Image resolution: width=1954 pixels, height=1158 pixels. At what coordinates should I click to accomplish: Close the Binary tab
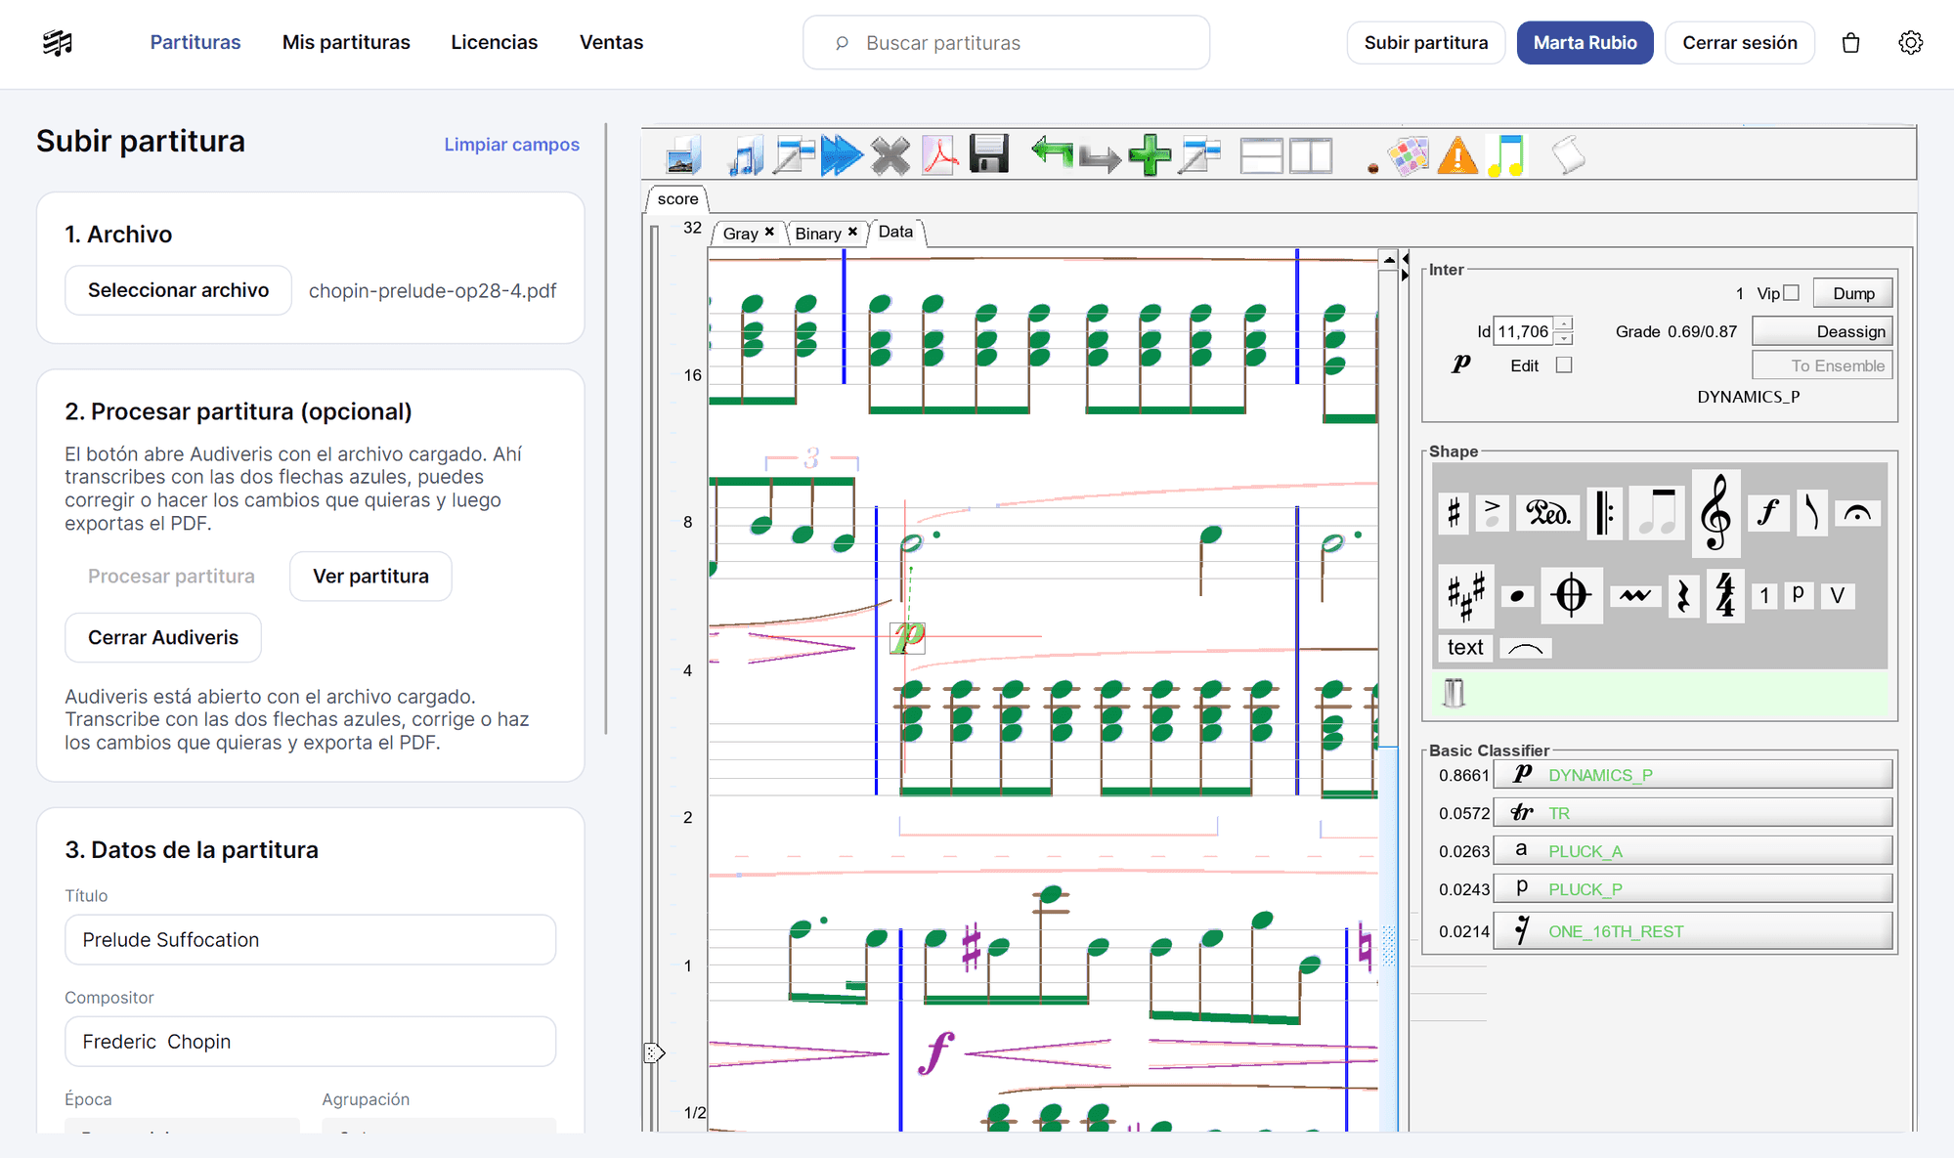pyautogui.click(x=852, y=233)
